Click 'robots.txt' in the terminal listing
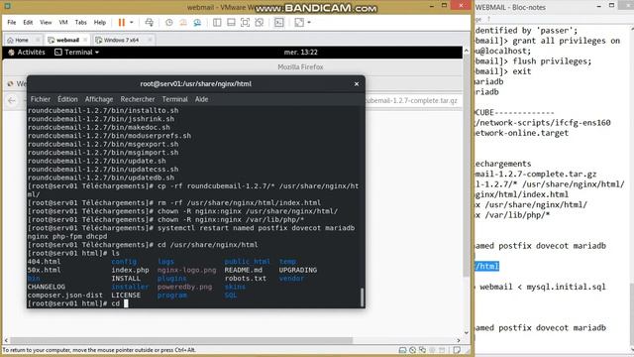The height and width of the screenshot is (357, 634). pos(246,279)
